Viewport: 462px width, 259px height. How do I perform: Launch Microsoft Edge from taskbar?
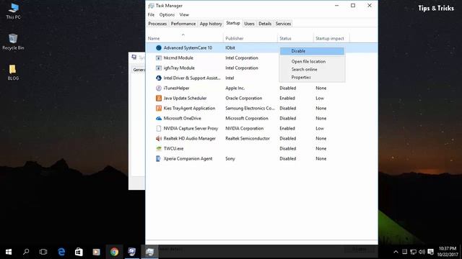coord(61,252)
